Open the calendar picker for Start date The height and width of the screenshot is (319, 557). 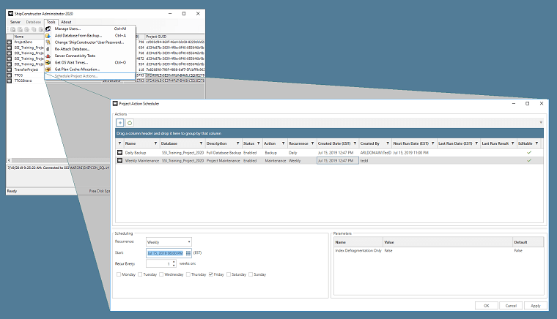188,253
